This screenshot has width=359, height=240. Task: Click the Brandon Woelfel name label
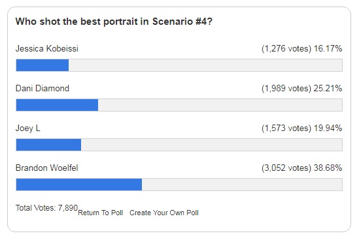click(x=47, y=168)
